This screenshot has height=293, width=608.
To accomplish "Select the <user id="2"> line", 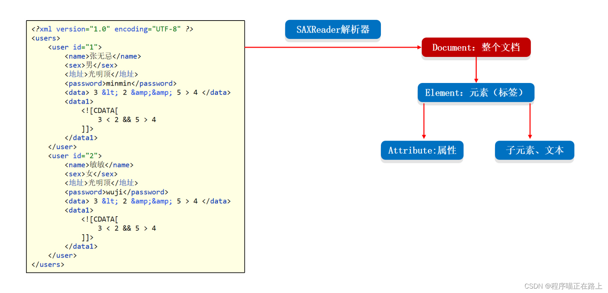I will 75,156.
